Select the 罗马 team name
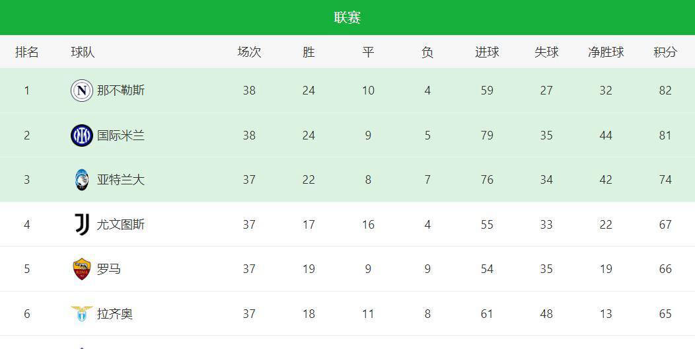Viewport: 695px width, 349px height. pyautogui.click(x=108, y=269)
